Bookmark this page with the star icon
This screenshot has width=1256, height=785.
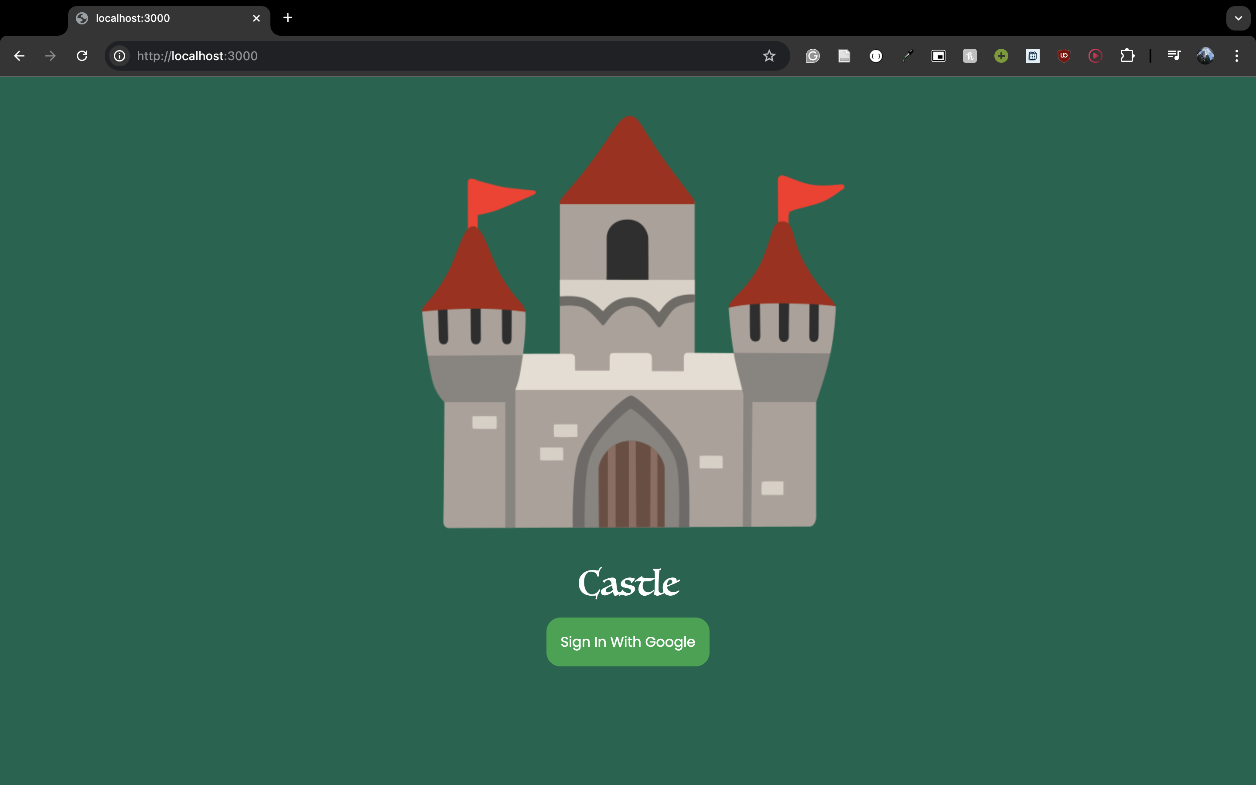point(769,56)
